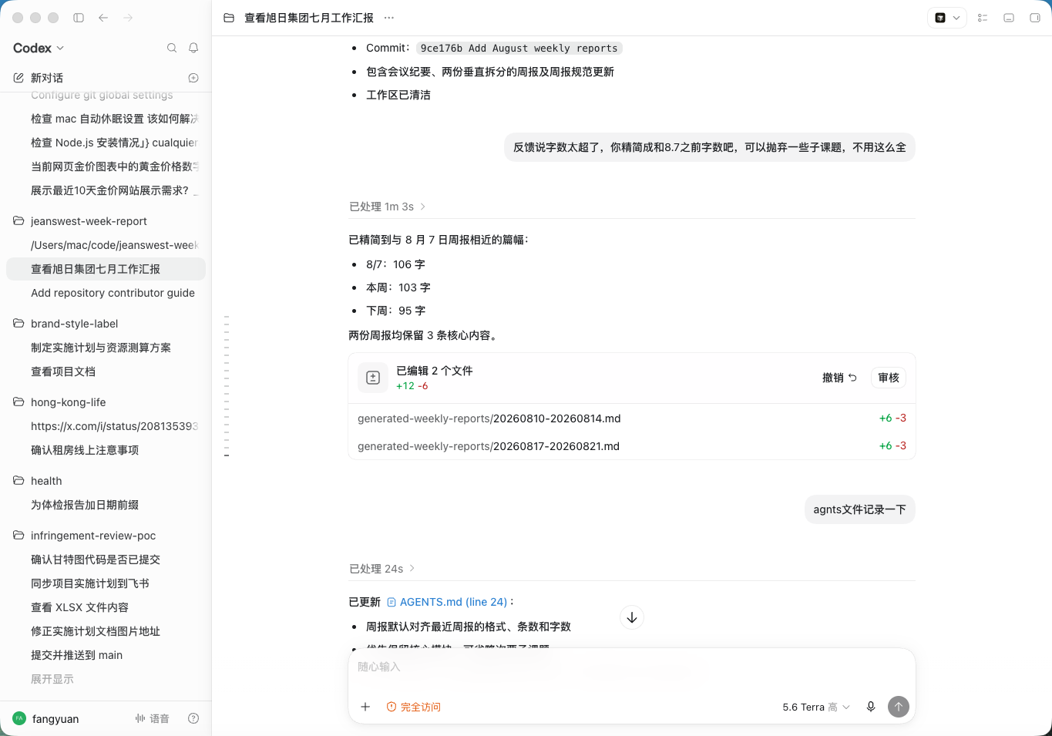Screen dimensions: 1052x736
Task: Open the chat Add repository contributor guide
Action: [106, 293]
